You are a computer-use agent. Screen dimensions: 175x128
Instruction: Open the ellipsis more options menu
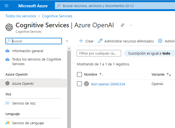tap(131, 25)
